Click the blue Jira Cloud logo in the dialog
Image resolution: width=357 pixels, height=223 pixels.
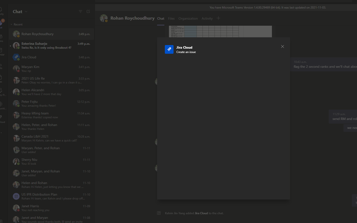coord(169,49)
